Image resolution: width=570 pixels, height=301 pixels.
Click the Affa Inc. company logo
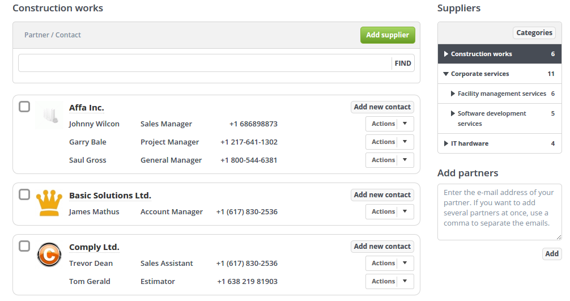(x=50, y=115)
